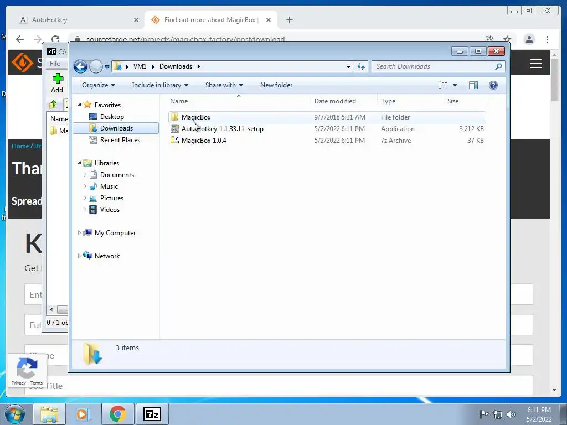Click into the Search Downloads field
Viewport: 567px width, 425px height.
pyautogui.click(x=433, y=66)
